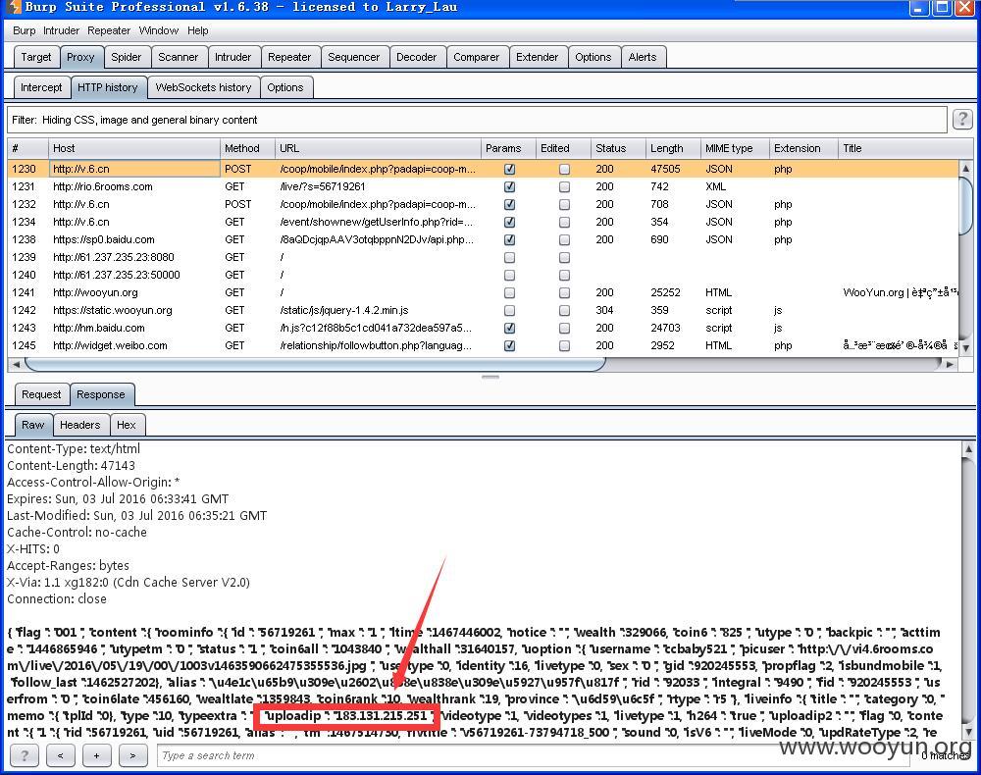Toggle Params checkbox for widget.weibo.com row
Screen dimensions: 981x775
pyautogui.click(x=510, y=345)
